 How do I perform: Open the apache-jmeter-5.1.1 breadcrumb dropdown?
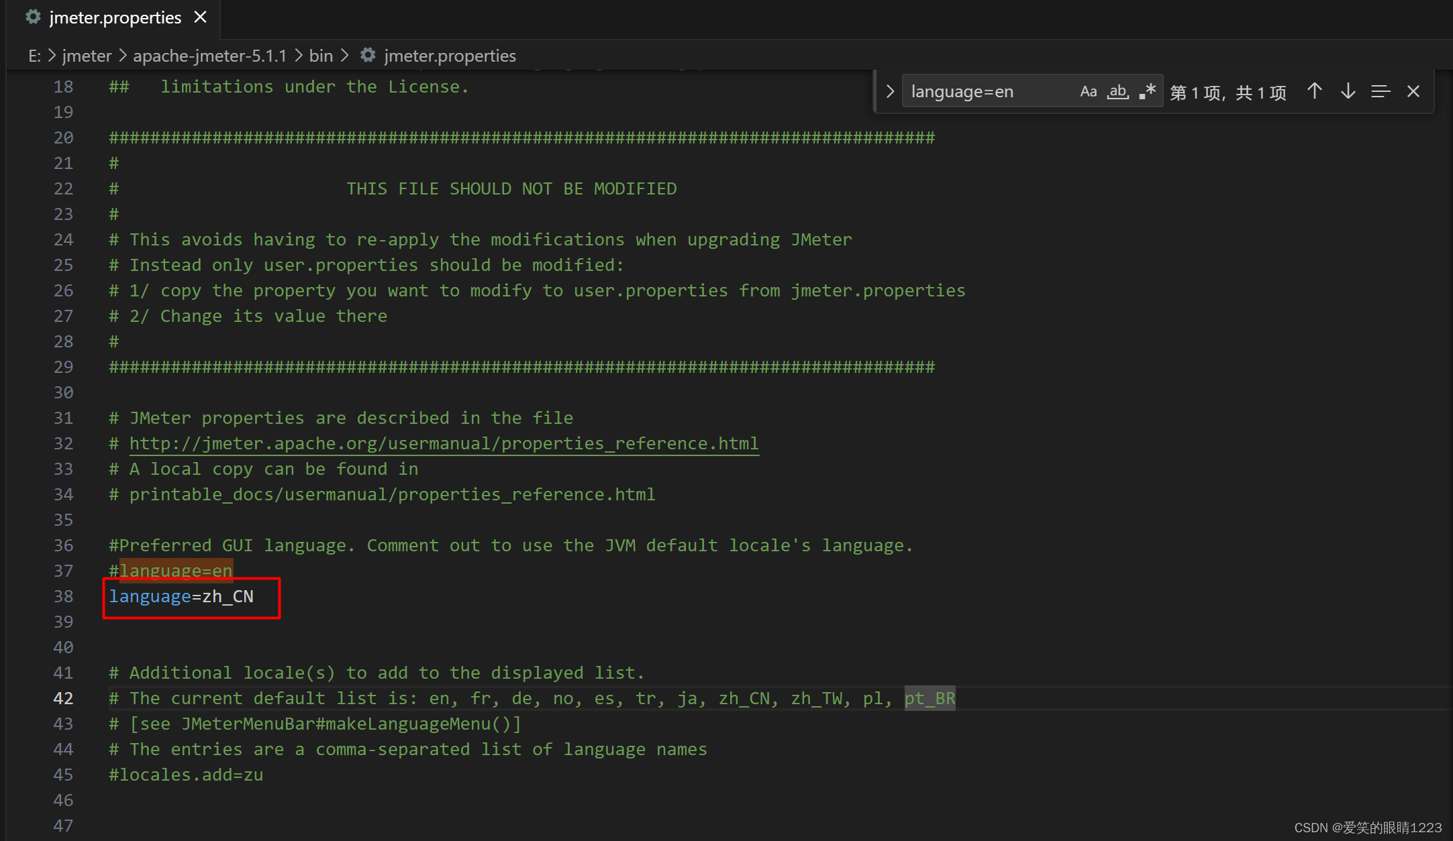coord(209,56)
